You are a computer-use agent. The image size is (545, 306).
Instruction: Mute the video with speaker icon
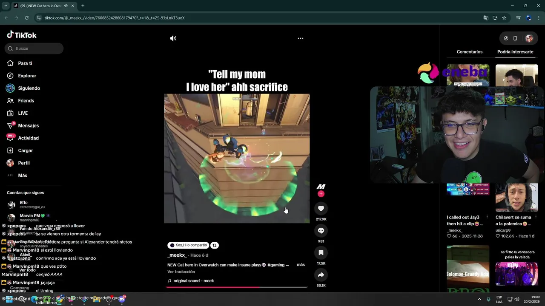point(173,38)
